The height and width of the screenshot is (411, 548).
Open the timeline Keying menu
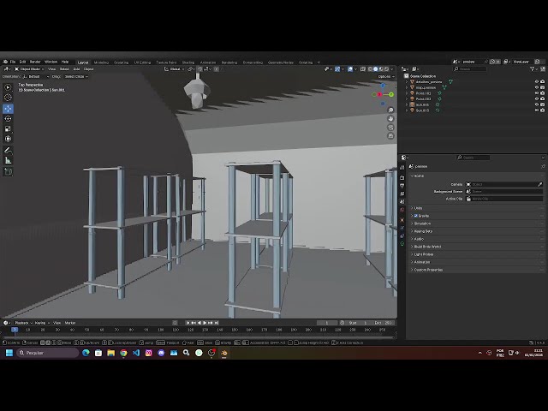click(42, 323)
